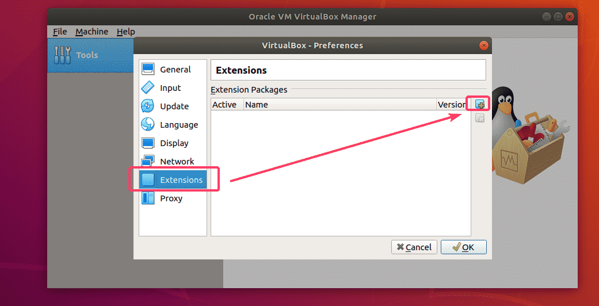Select the General preferences icon
The width and height of the screenshot is (599, 306).
click(148, 70)
